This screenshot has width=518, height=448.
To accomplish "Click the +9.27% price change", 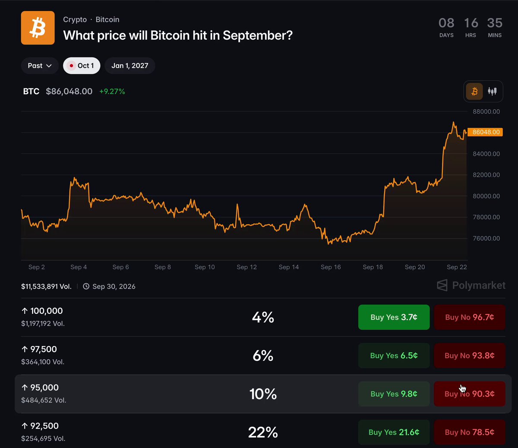I will pyautogui.click(x=112, y=91).
